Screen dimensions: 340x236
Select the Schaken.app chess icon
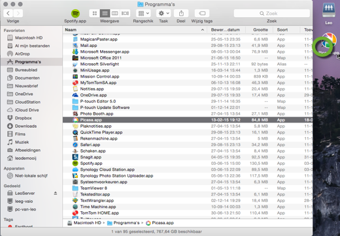75,151
